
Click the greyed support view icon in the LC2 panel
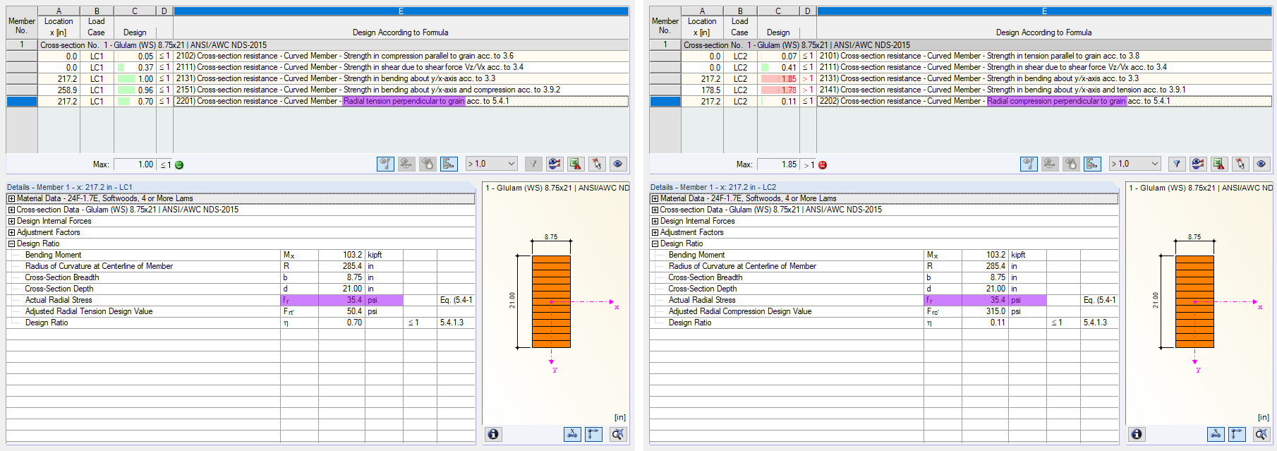click(x=1050, y=164)
